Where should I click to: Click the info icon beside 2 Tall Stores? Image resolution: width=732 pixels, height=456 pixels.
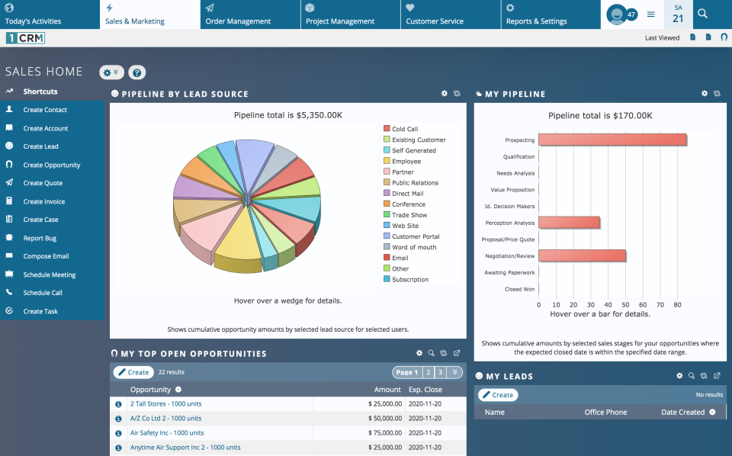coord(118,403)
